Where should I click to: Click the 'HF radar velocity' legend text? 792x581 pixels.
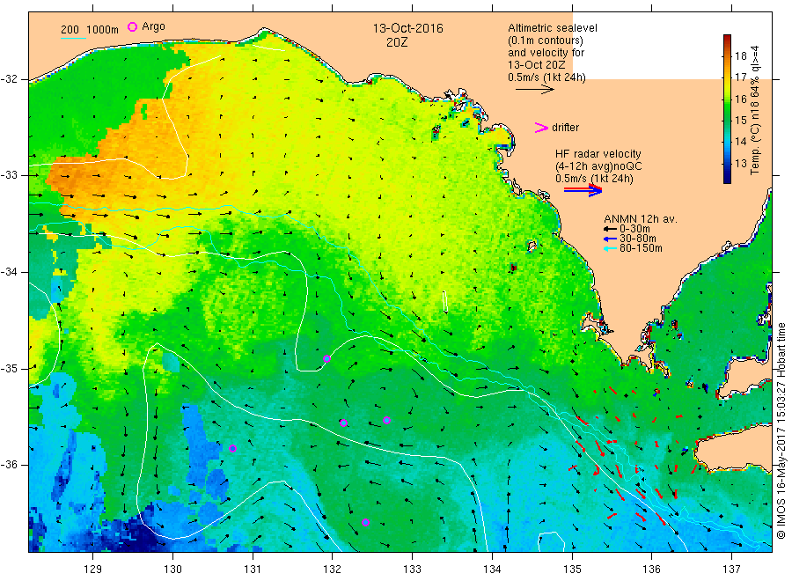coord(598,153)
